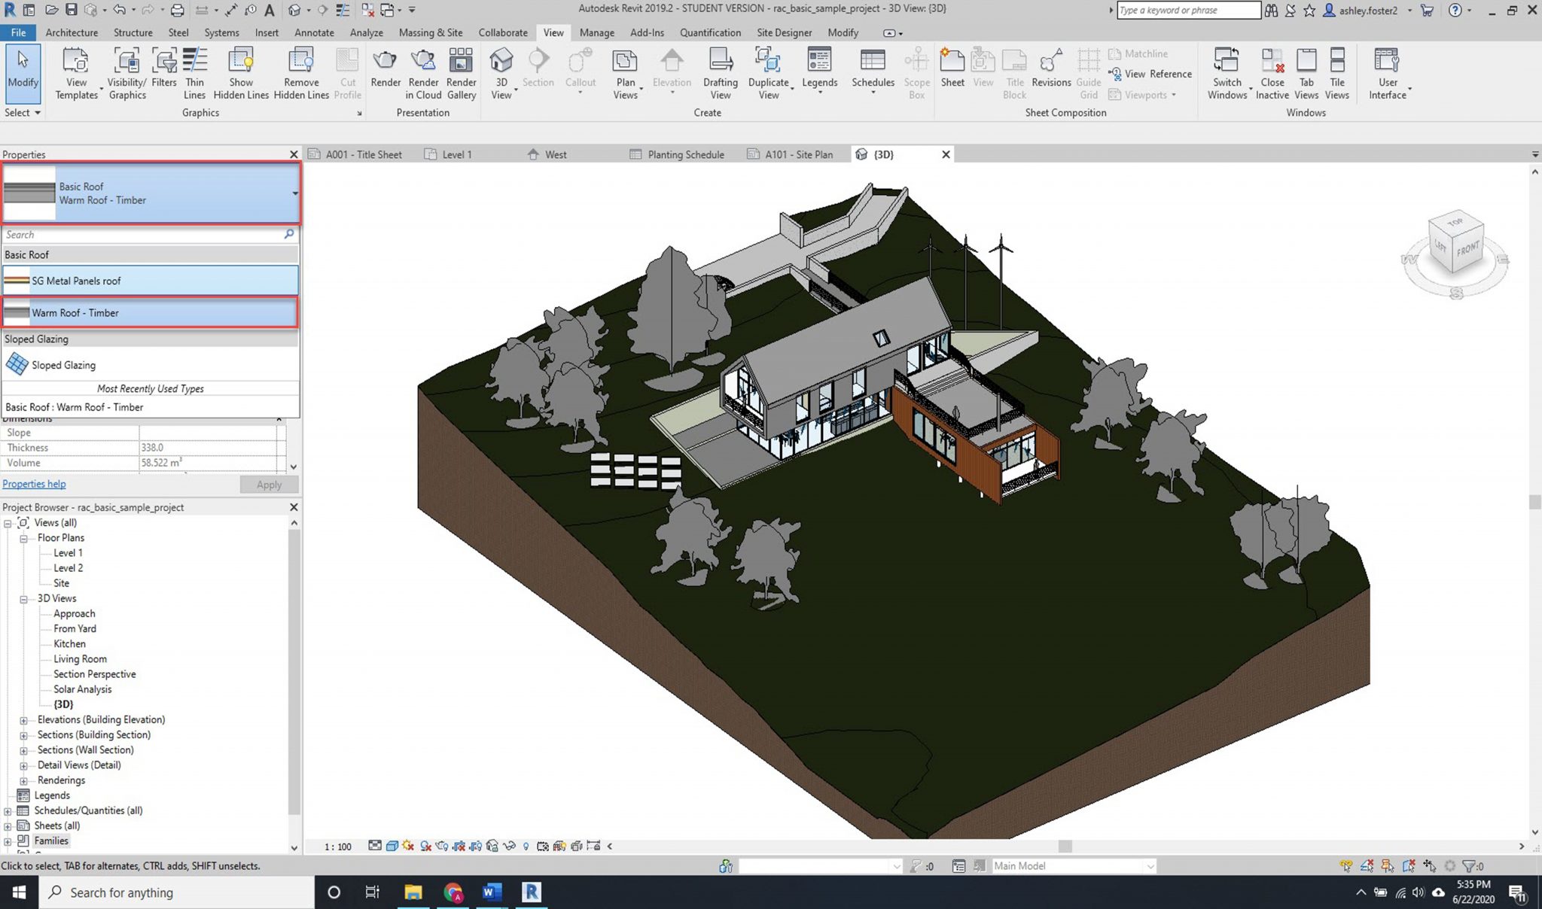Open the roof type selector dropdown

point(294,193)
